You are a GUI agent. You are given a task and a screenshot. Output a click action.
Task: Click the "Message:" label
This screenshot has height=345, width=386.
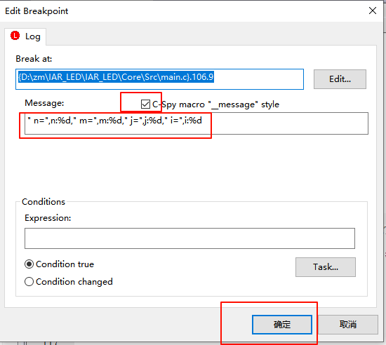coord(44,103)
